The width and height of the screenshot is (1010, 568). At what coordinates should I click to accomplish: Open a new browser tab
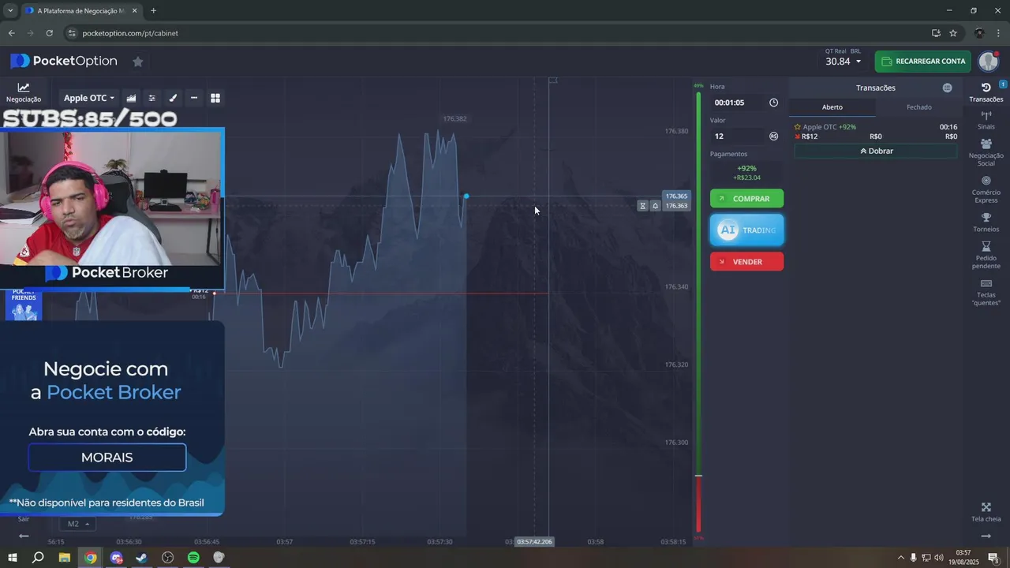pyautogui.click(x=153, y=10)
